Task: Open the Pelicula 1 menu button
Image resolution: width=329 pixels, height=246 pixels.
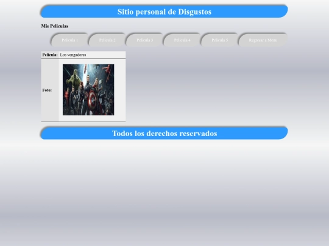Action: [70, 40]
